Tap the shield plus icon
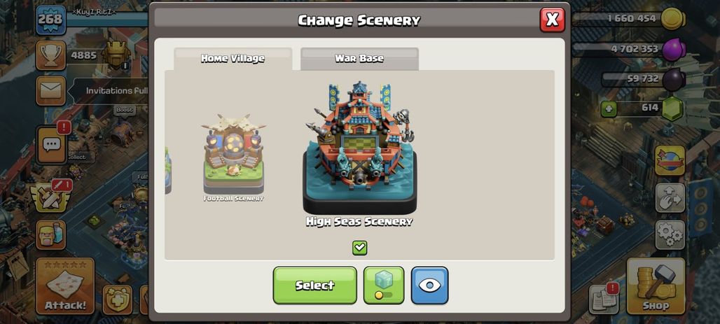 coord(117,300)
